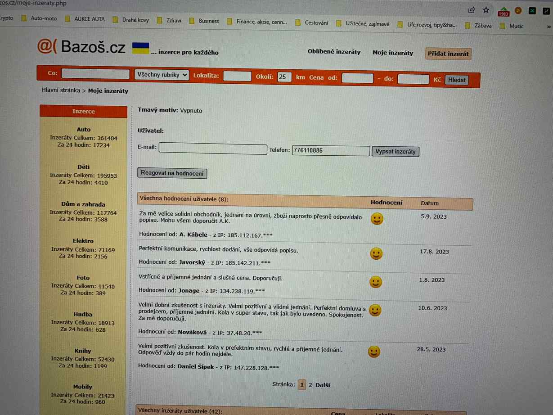The height and width of the screenshot is (415, 553).
Task: Open the Music bookmark folder
Action: point(512,26)
